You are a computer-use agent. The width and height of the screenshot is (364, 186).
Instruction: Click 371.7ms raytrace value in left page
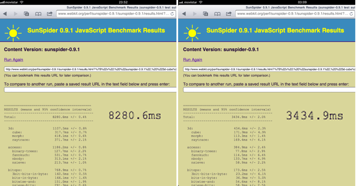pos(61,140)
